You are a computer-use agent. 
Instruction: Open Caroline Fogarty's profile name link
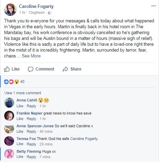coord(36,7)
